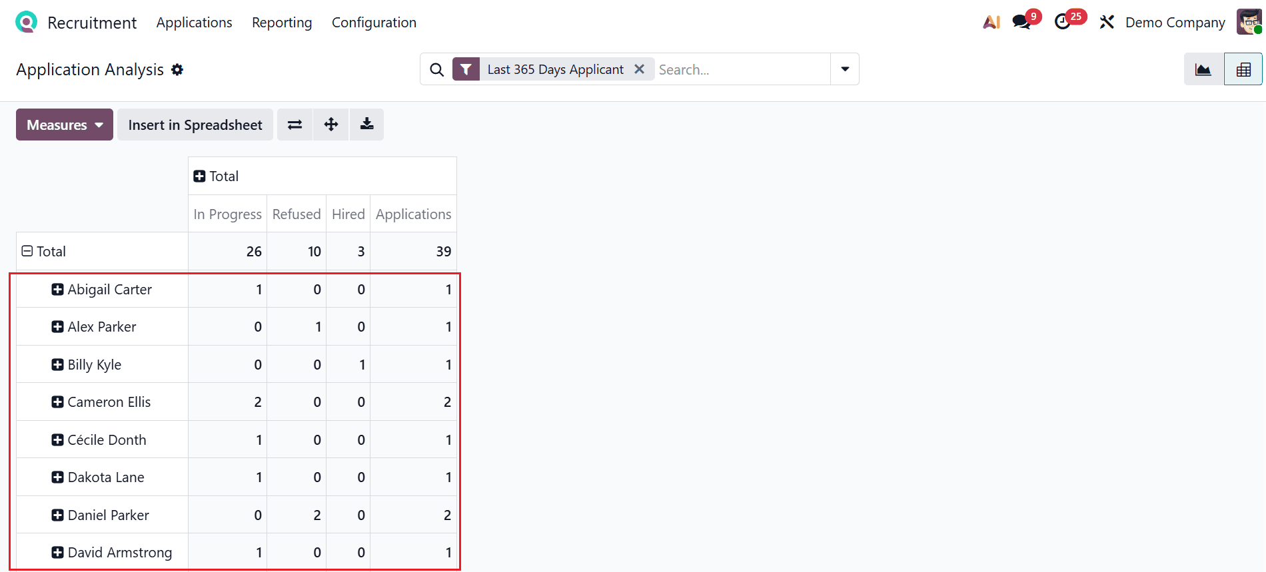Expand the search filter options arrow
The height and width of the screenshot is (572, 1266).
[844, 69]
